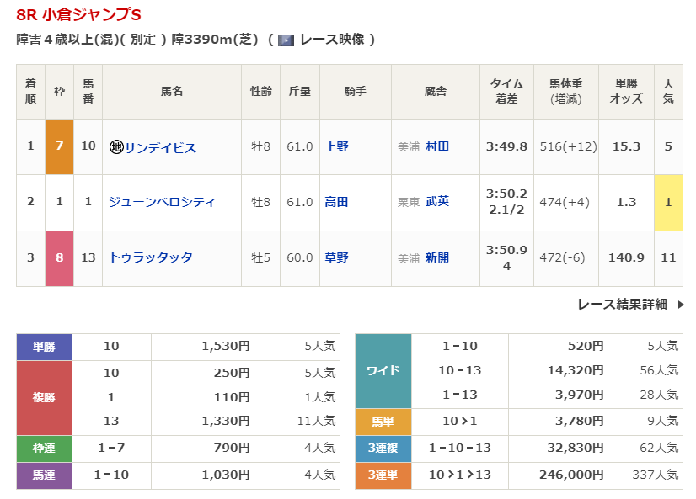
Task: Click the arrow after レース結果詳細
Action: [680, 305]
